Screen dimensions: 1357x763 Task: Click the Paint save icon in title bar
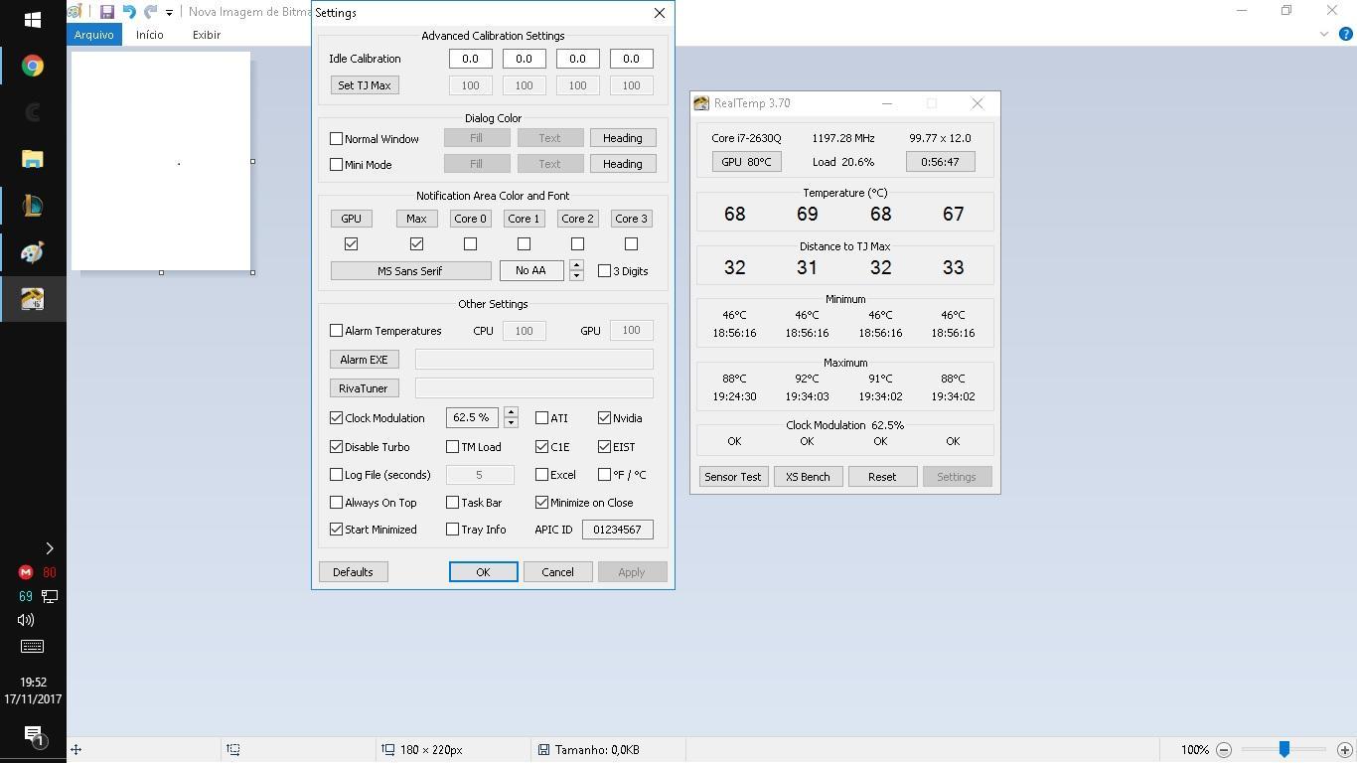point(107,12)
